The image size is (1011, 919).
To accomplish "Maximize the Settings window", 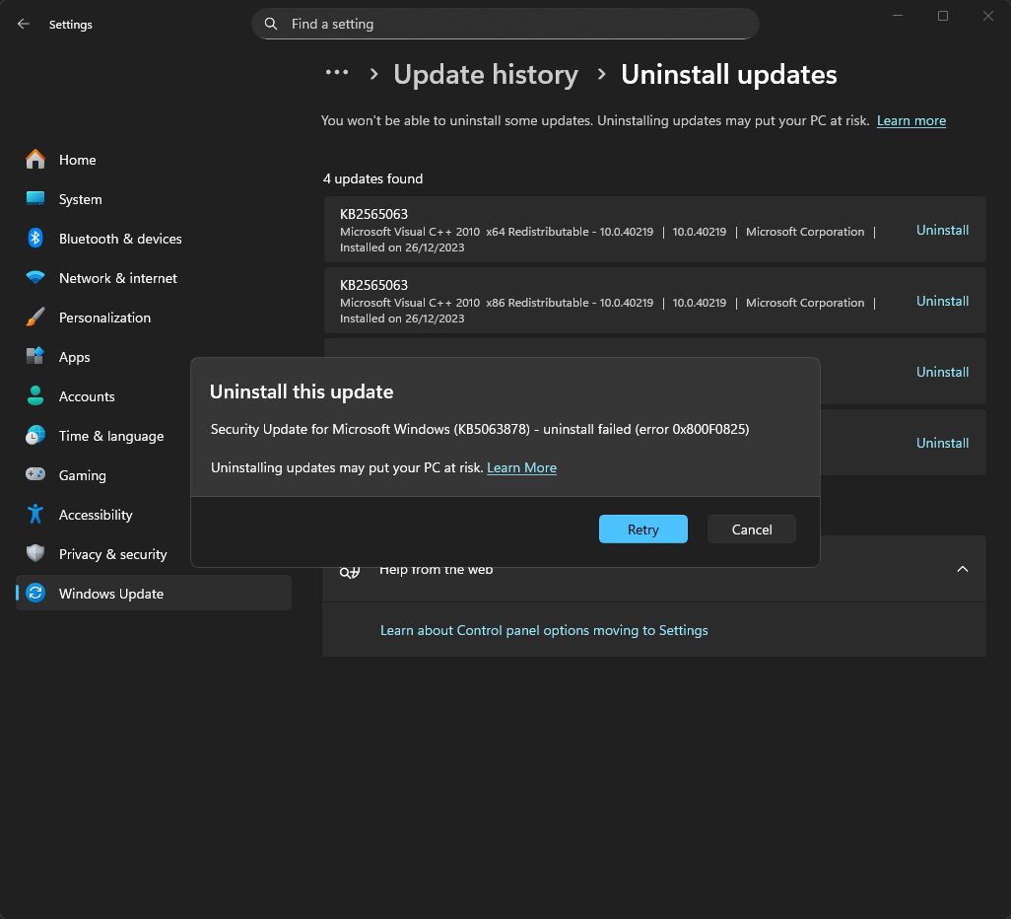I will [x=943, y=16].
